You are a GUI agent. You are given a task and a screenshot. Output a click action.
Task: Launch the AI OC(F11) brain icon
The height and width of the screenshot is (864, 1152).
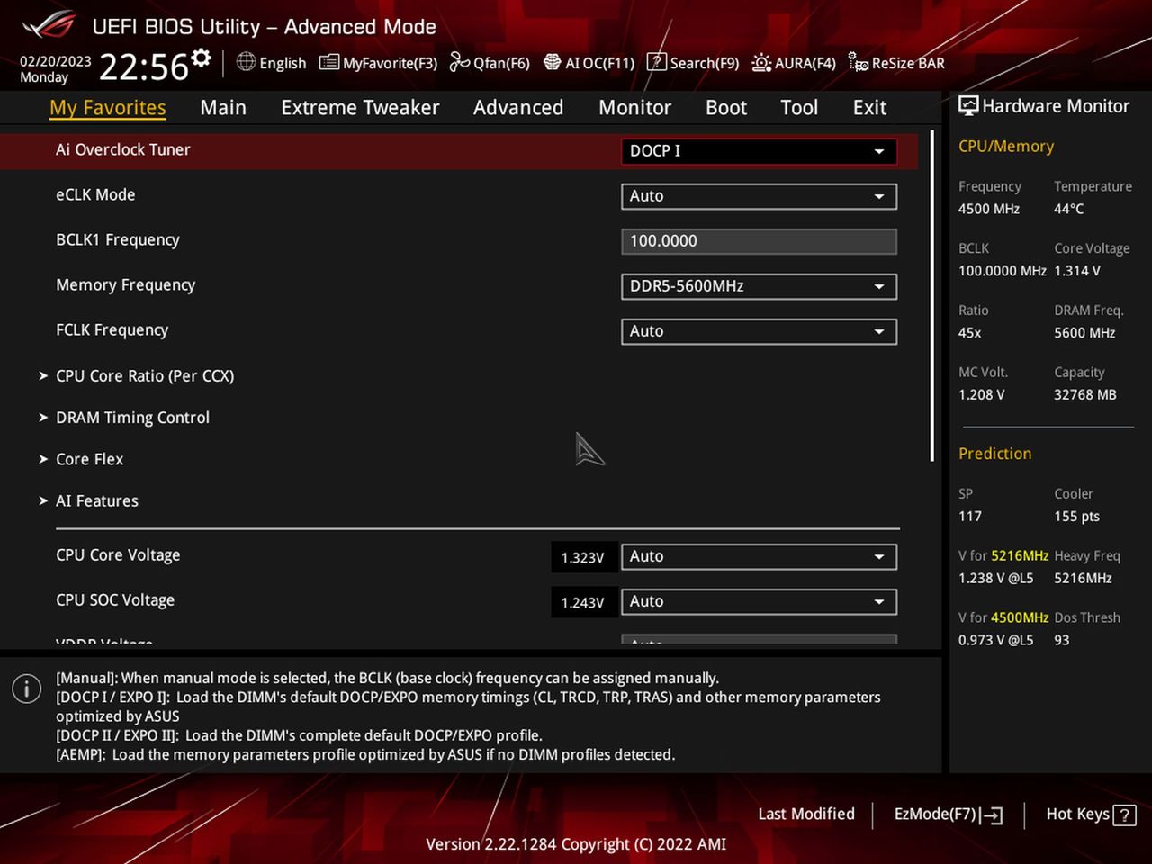[552, 62]
